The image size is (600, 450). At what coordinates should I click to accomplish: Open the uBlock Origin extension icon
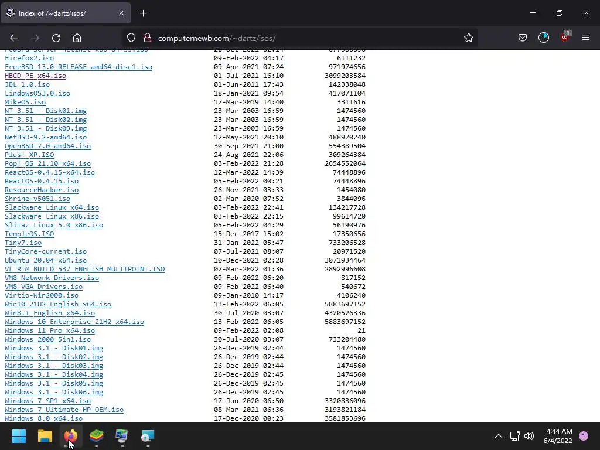(565, 37)
